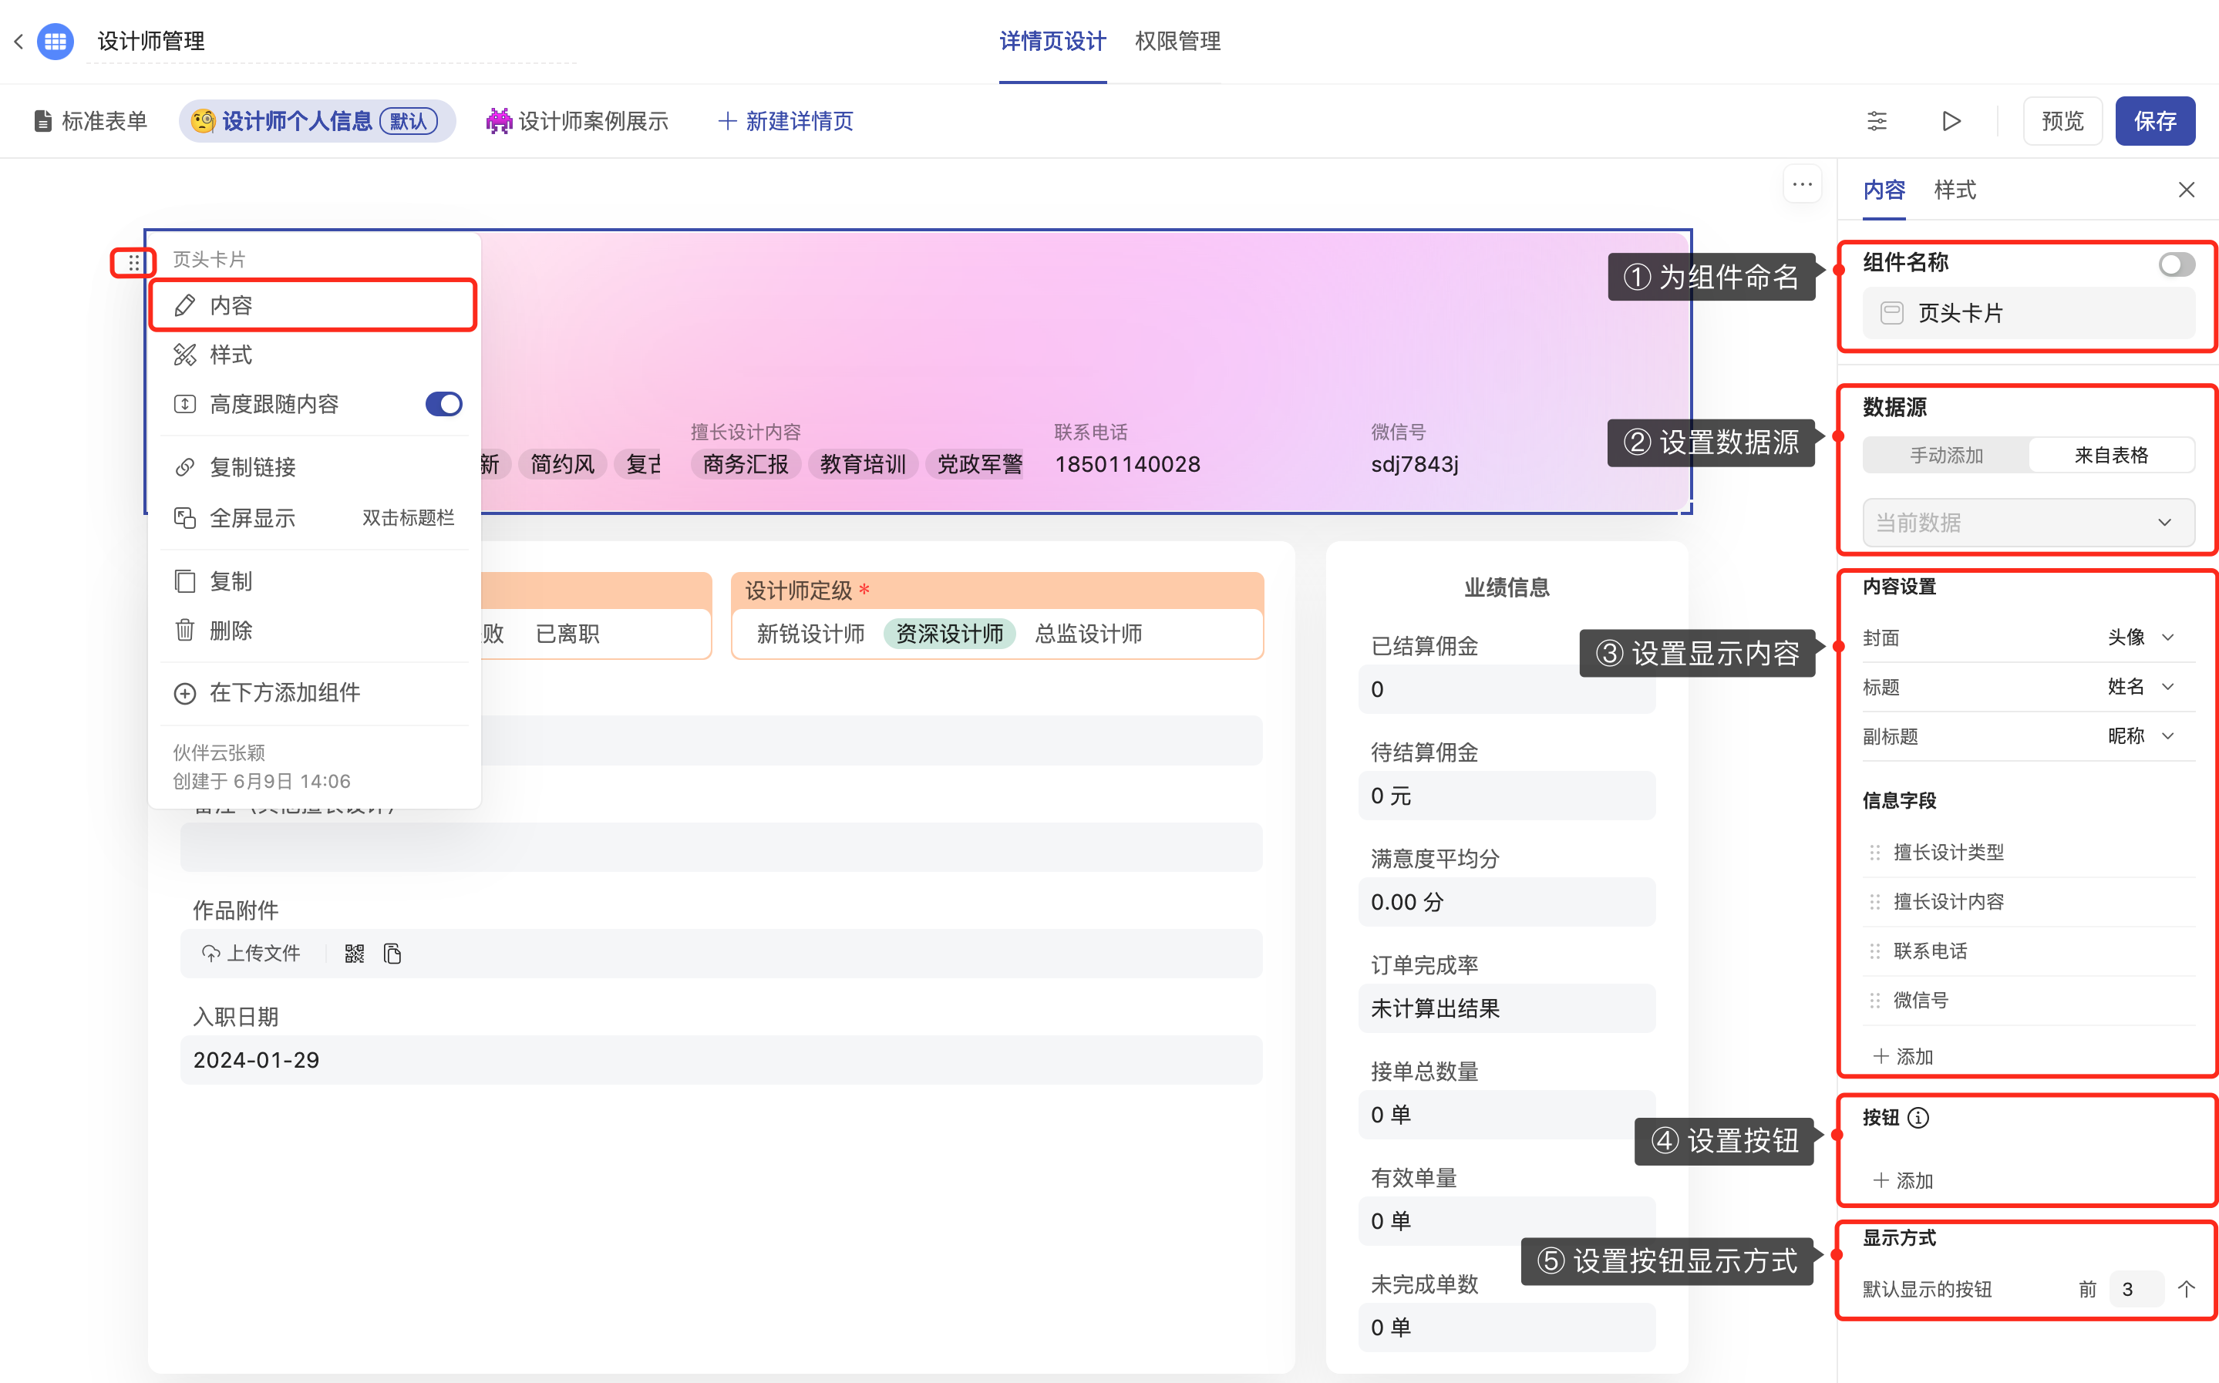Screen dimensions: 2219x1383
Task: Click the 设计师管理 title field
Action: (331, 41)
